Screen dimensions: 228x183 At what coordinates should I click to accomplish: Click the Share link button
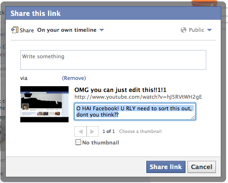(166, 167)
